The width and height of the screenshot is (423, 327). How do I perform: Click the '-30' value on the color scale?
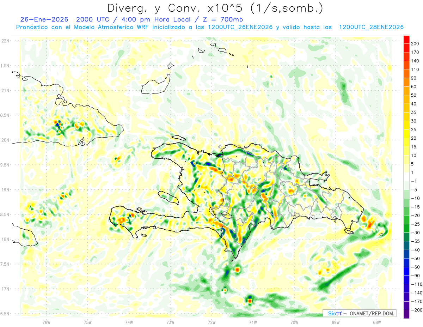coord(415,233)
